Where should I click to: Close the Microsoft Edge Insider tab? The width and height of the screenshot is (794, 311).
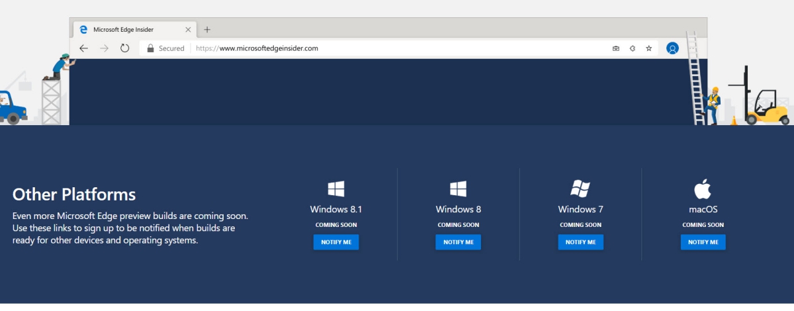[x=188, y=30]
